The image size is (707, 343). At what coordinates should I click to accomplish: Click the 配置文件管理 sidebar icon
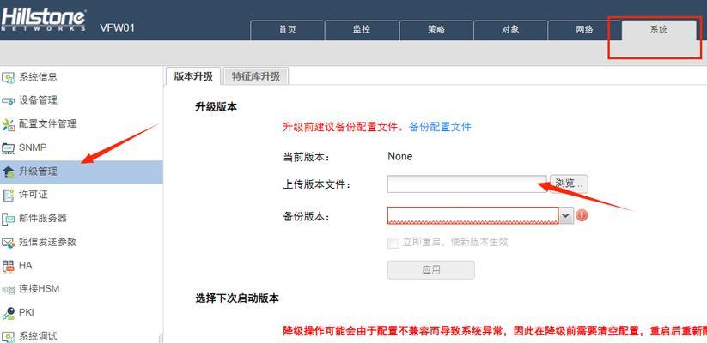click(x=8, y=124)
